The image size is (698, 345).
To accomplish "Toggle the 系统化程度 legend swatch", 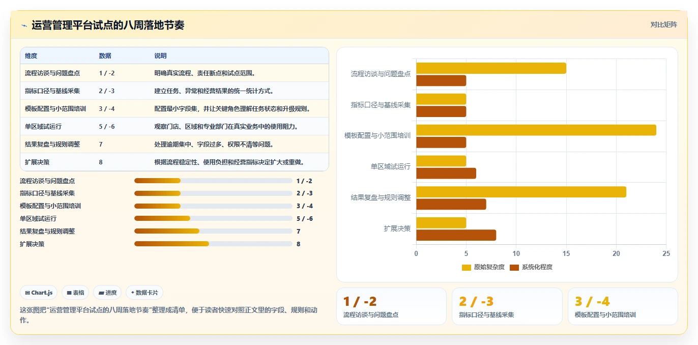I will [x=514, y=267].
